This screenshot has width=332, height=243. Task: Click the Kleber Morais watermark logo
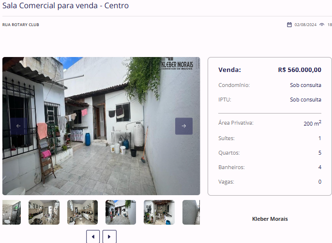[x=177, y=64]
